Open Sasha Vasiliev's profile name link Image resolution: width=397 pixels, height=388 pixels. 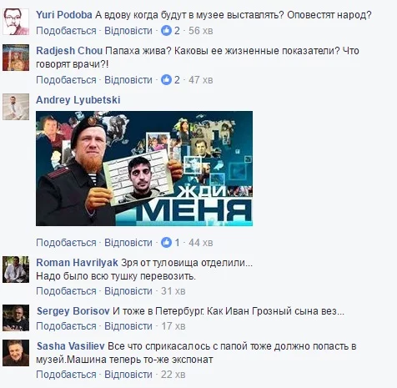pos(71,346)
